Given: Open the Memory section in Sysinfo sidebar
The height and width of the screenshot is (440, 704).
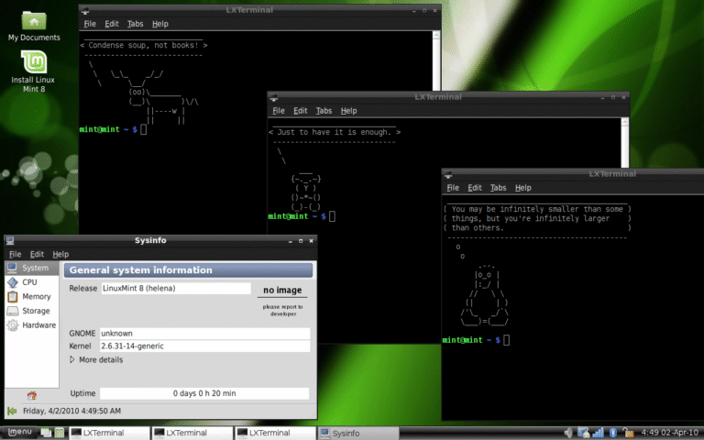Looking at the screenshot, I should (35, 296).
